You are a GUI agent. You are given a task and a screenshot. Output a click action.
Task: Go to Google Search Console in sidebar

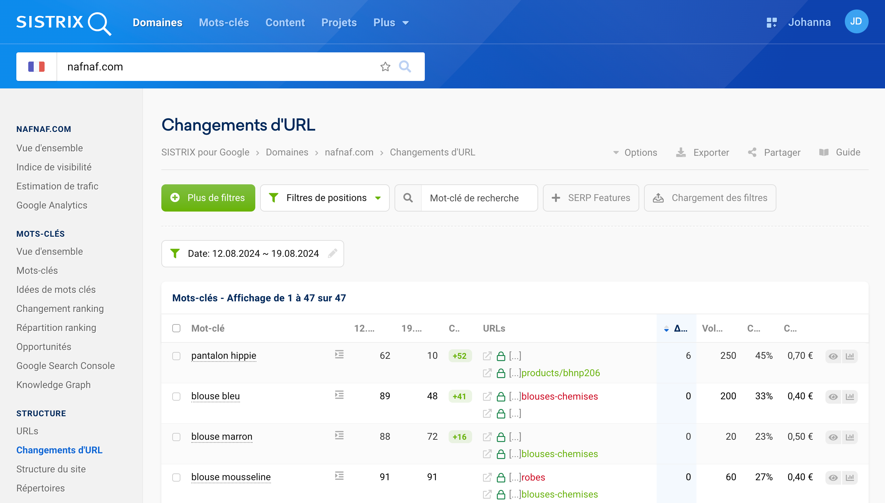pyautogui.click(x=65, y=366)
